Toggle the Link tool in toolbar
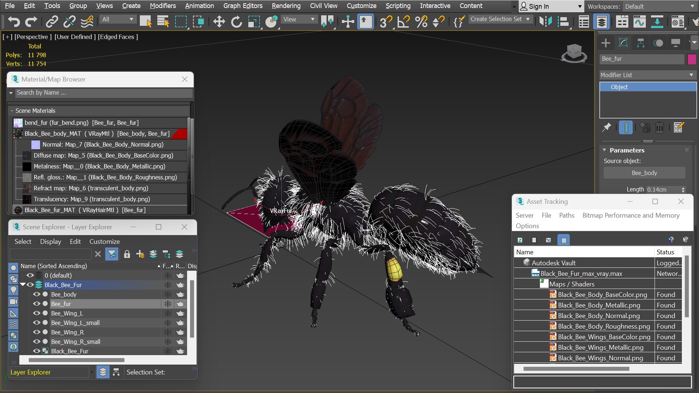This screenshot has width=699, height=393. 52,22
